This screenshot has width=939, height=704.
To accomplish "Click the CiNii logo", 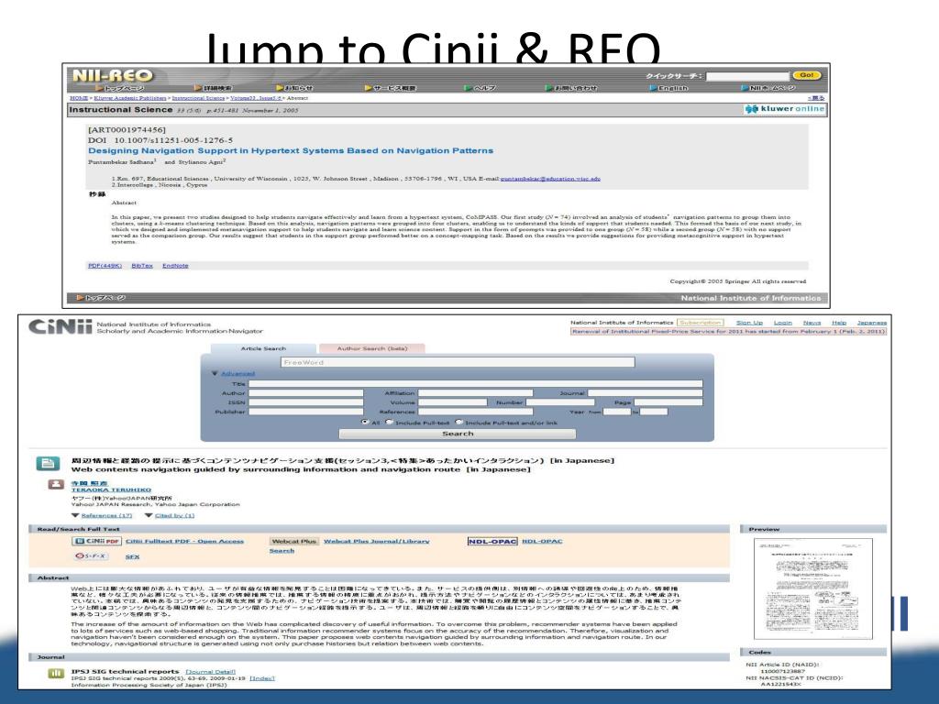I will [61, 326].
